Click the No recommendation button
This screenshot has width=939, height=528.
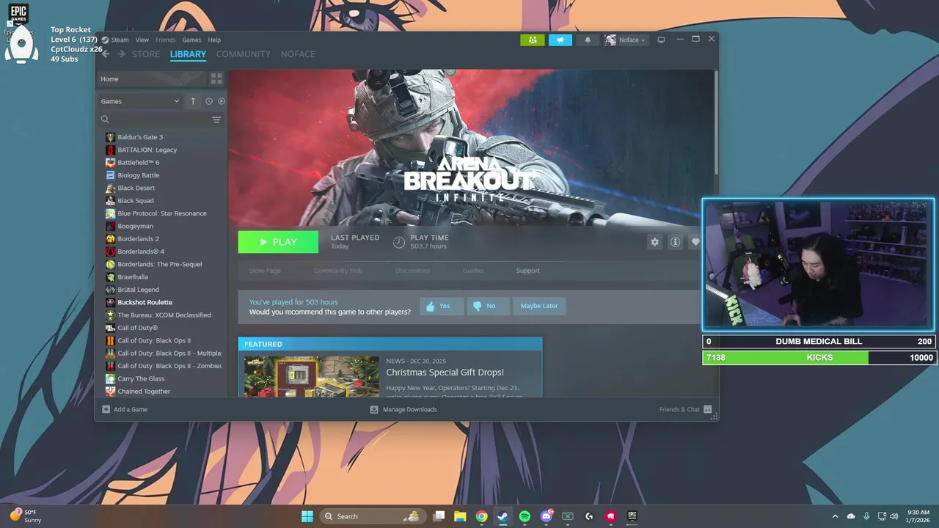pos(488,306)
